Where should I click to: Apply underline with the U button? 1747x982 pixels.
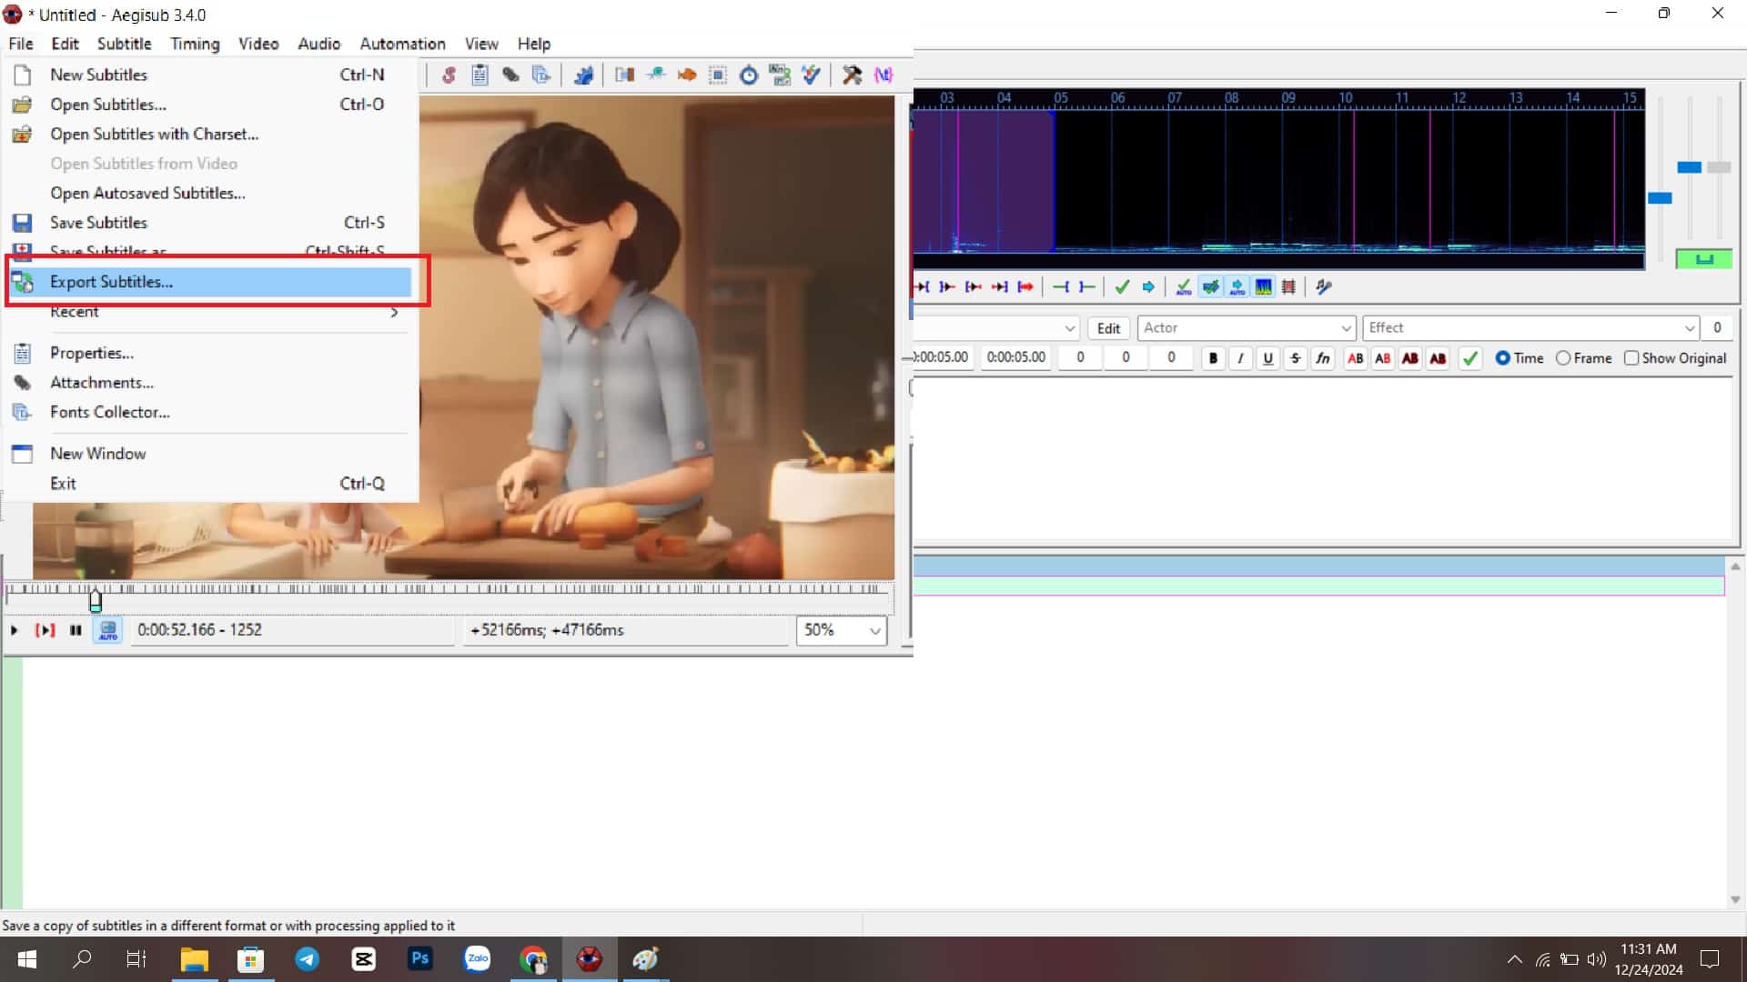point(1267,358)
